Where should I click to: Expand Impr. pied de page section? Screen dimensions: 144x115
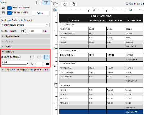click(x=25, y=70)
